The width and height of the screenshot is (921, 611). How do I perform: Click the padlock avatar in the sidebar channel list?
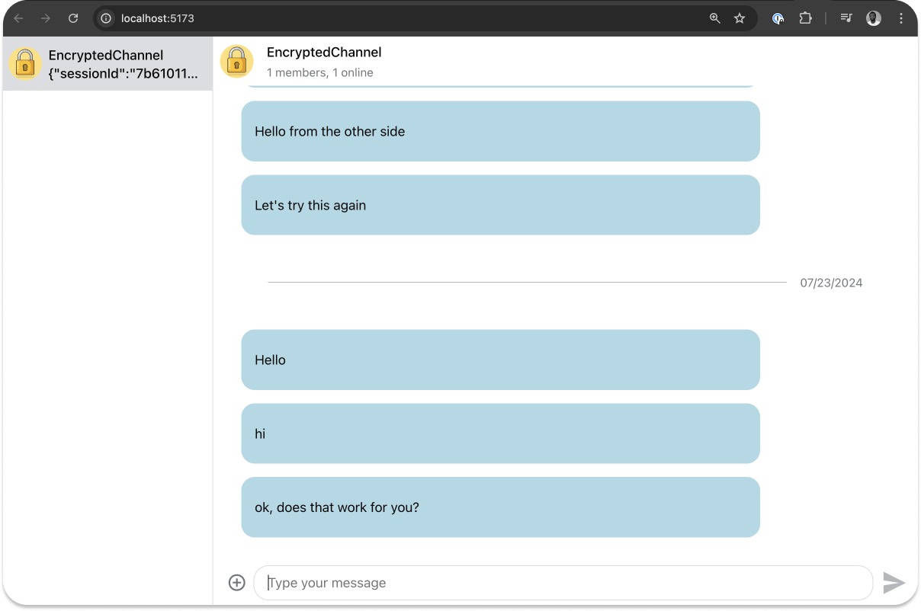(25, 64)
